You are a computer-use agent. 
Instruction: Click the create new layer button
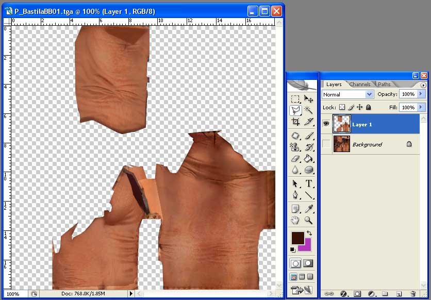click(x=399, y=294)
